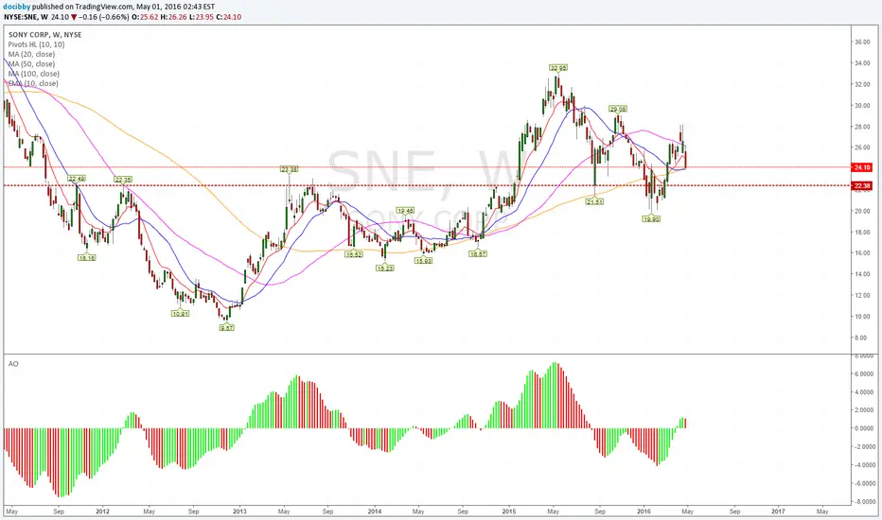Select the MA (100, close) indicator label
The image size is (882, 520).
34,74
